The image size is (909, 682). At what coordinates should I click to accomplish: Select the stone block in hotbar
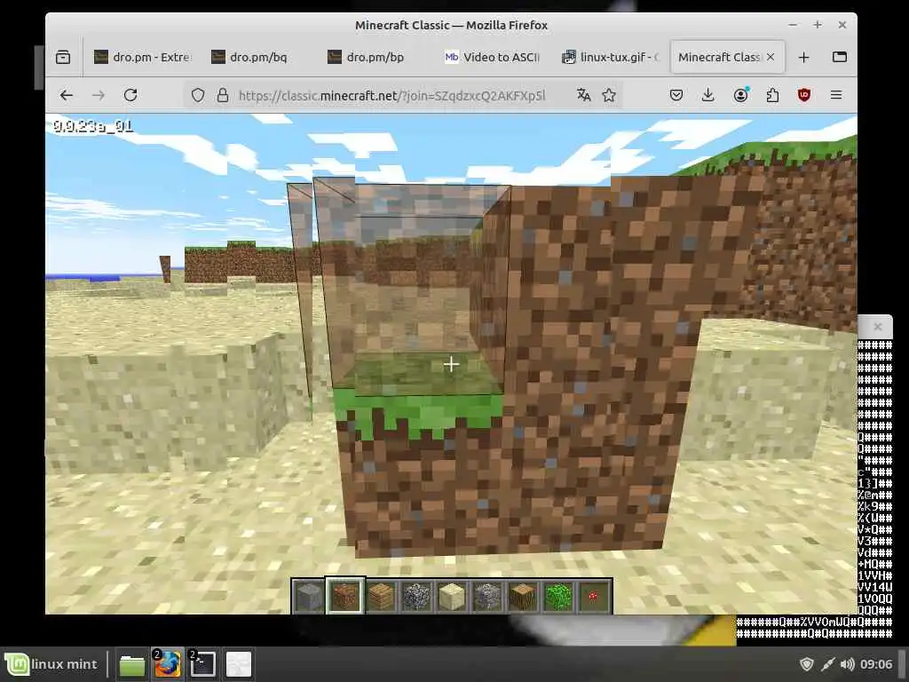point(309,596)
